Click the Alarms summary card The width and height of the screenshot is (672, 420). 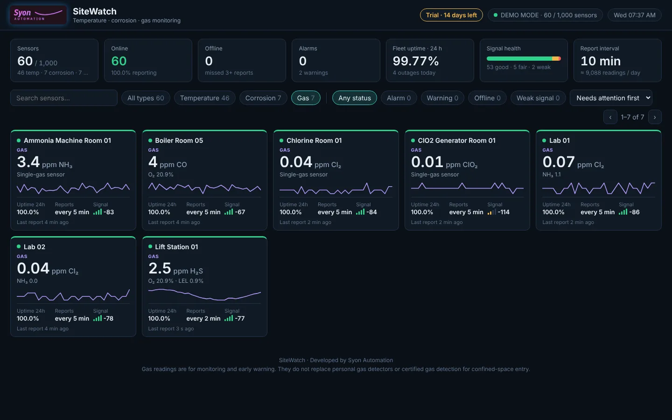click(336, 60)
